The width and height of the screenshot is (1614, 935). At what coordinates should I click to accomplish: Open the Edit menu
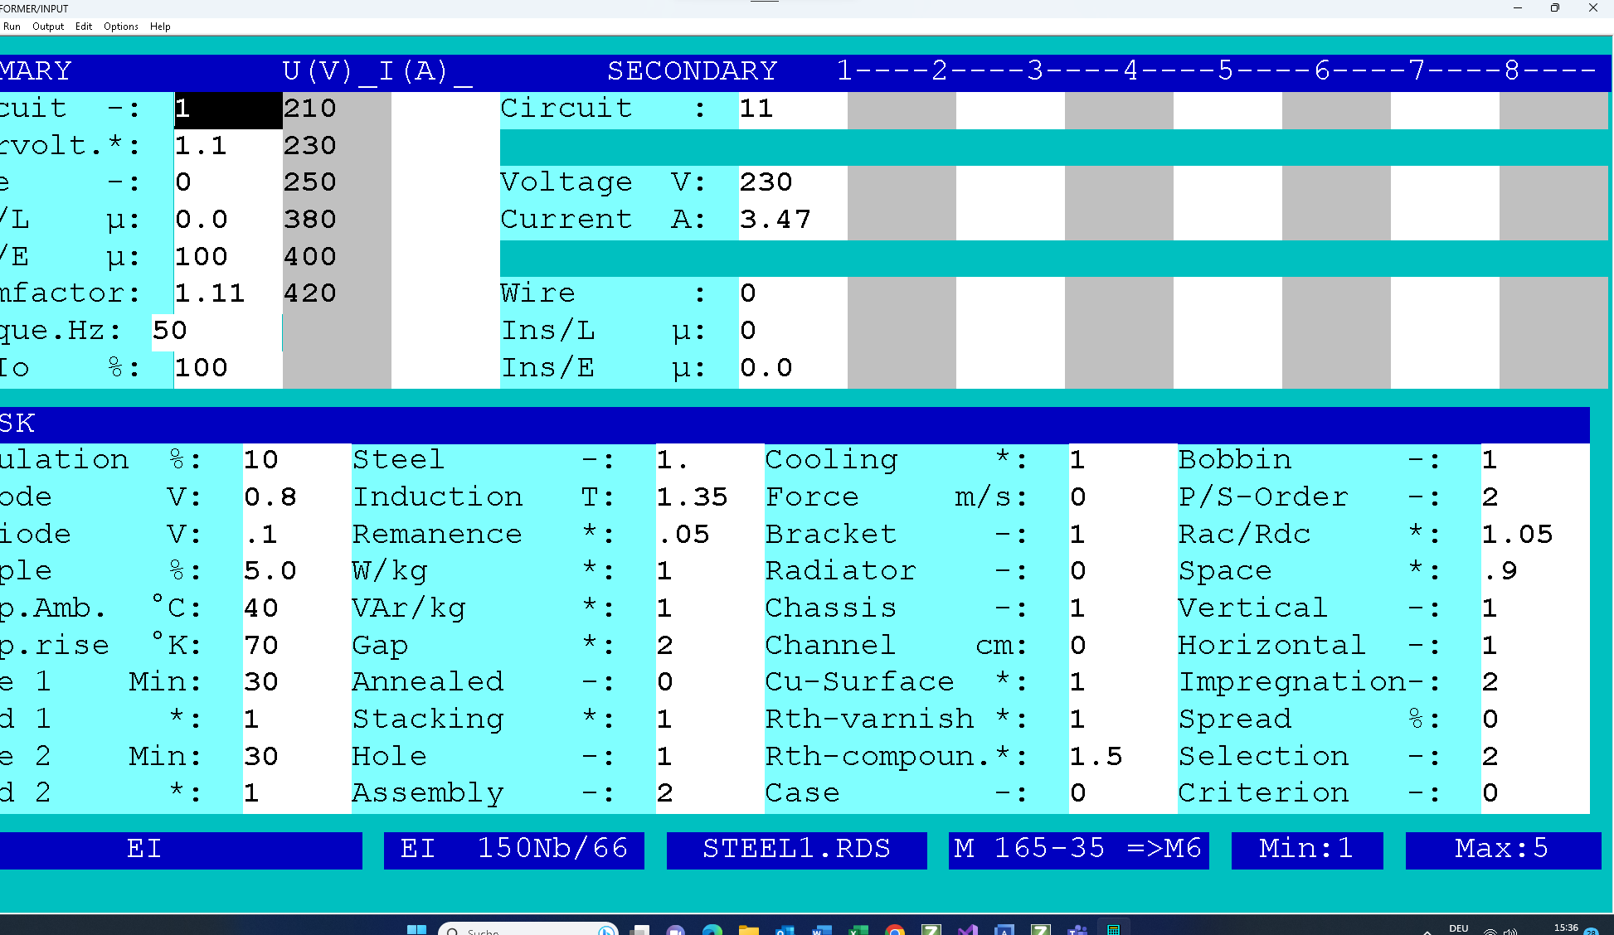pos(84,27)
